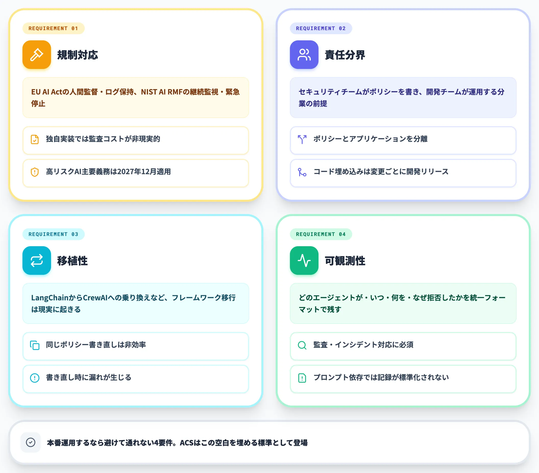
Task: Click the EU AI Act description box
Action: point(136,98)
